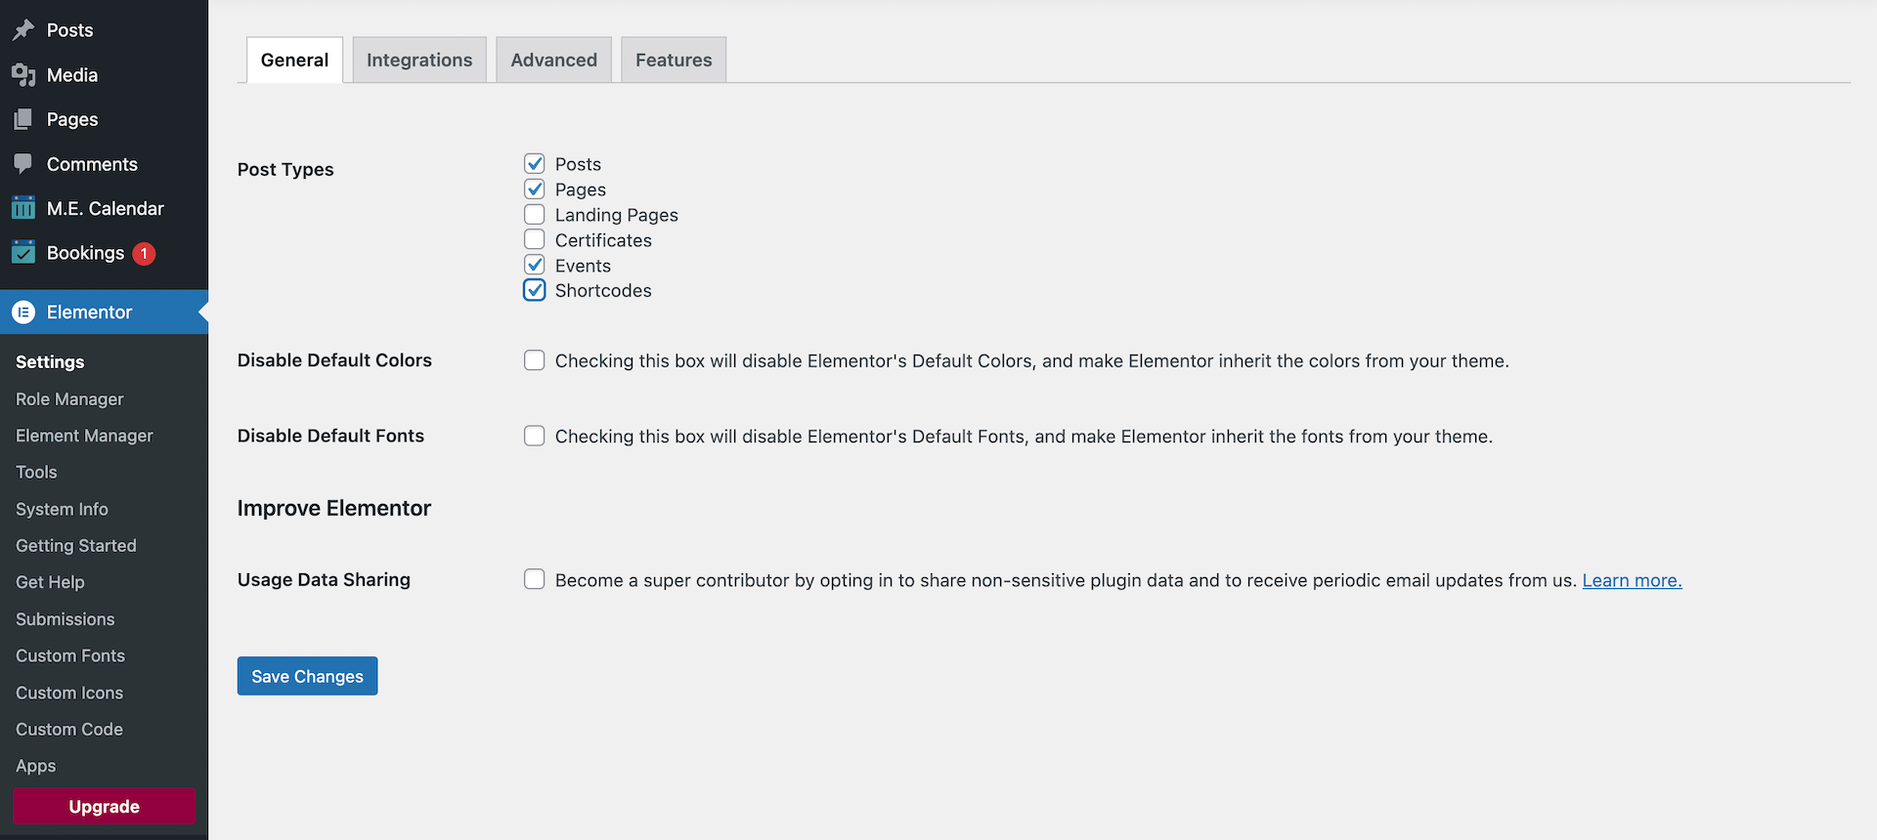This screenshot has height=840, width=1877.
Task: Open Role Manager submenu item
Action: [69, 399]
